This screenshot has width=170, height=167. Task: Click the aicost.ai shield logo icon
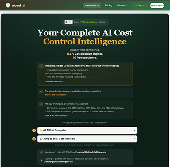click(x=8, y=6)
